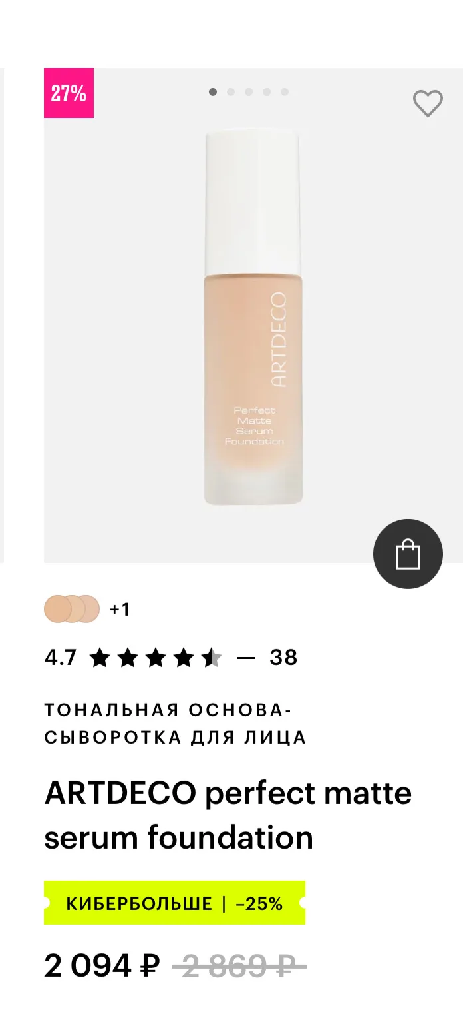Open the 4.7 rating score
This screenshot has height=1032, width=463.
click(x=61, y=658)
